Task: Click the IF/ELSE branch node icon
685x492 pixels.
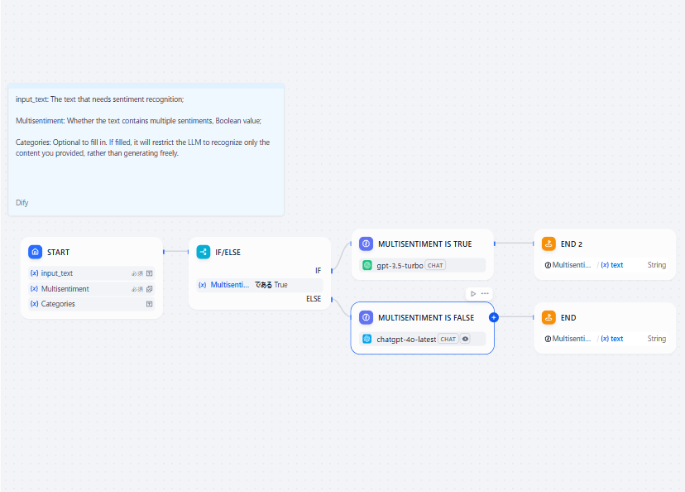Action: point(204,252)
